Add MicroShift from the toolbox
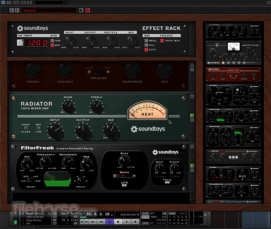The image size is (271, 229). click(x=233, y=156)
